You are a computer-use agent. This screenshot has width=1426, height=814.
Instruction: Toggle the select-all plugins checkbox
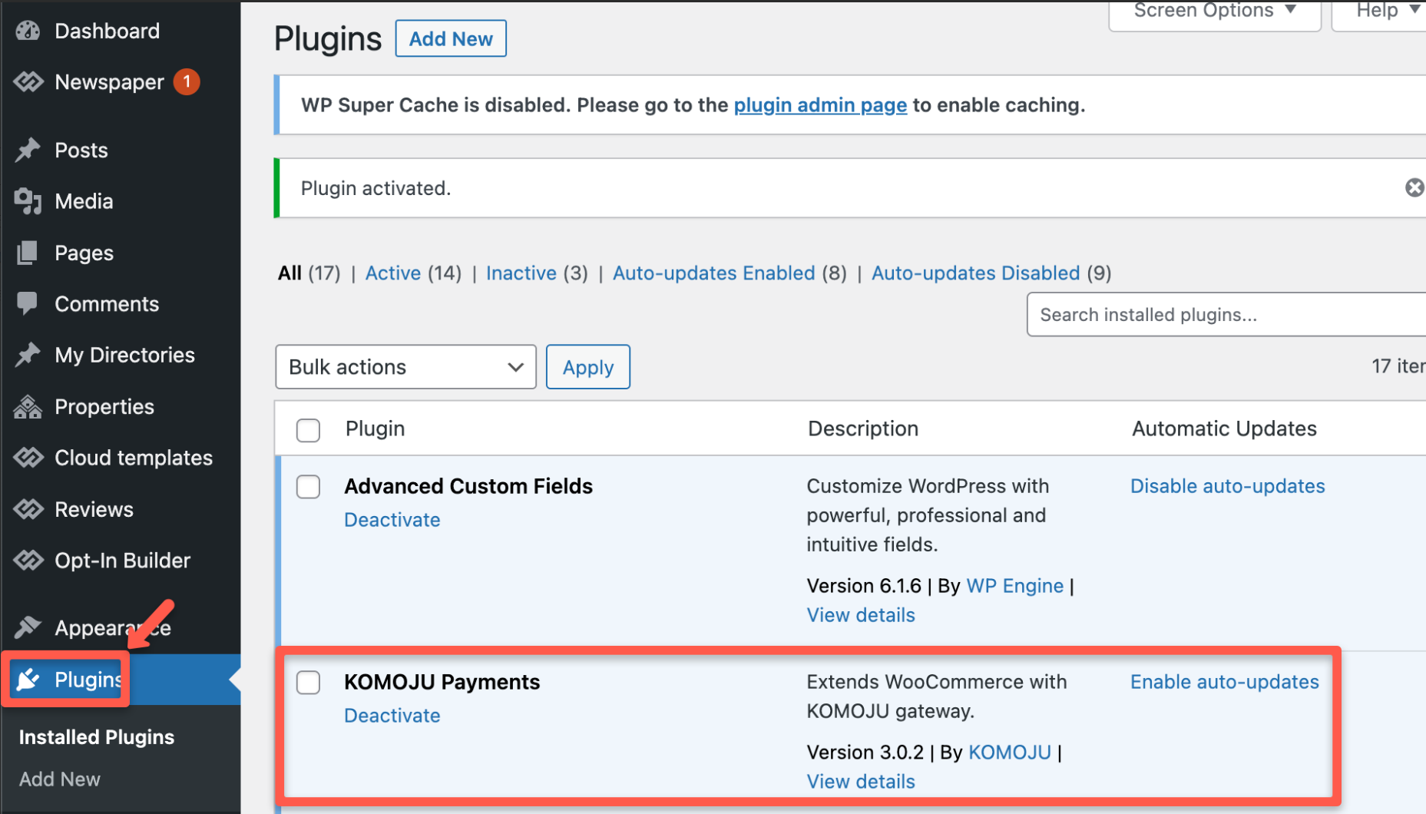pos(308,430)
